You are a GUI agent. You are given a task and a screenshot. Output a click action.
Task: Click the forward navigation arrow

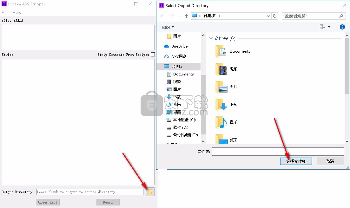172,16
